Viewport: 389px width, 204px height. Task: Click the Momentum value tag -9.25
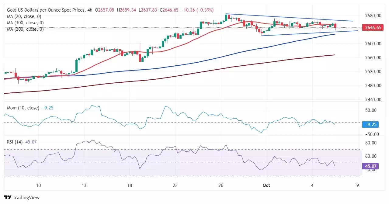pos(370,124)
